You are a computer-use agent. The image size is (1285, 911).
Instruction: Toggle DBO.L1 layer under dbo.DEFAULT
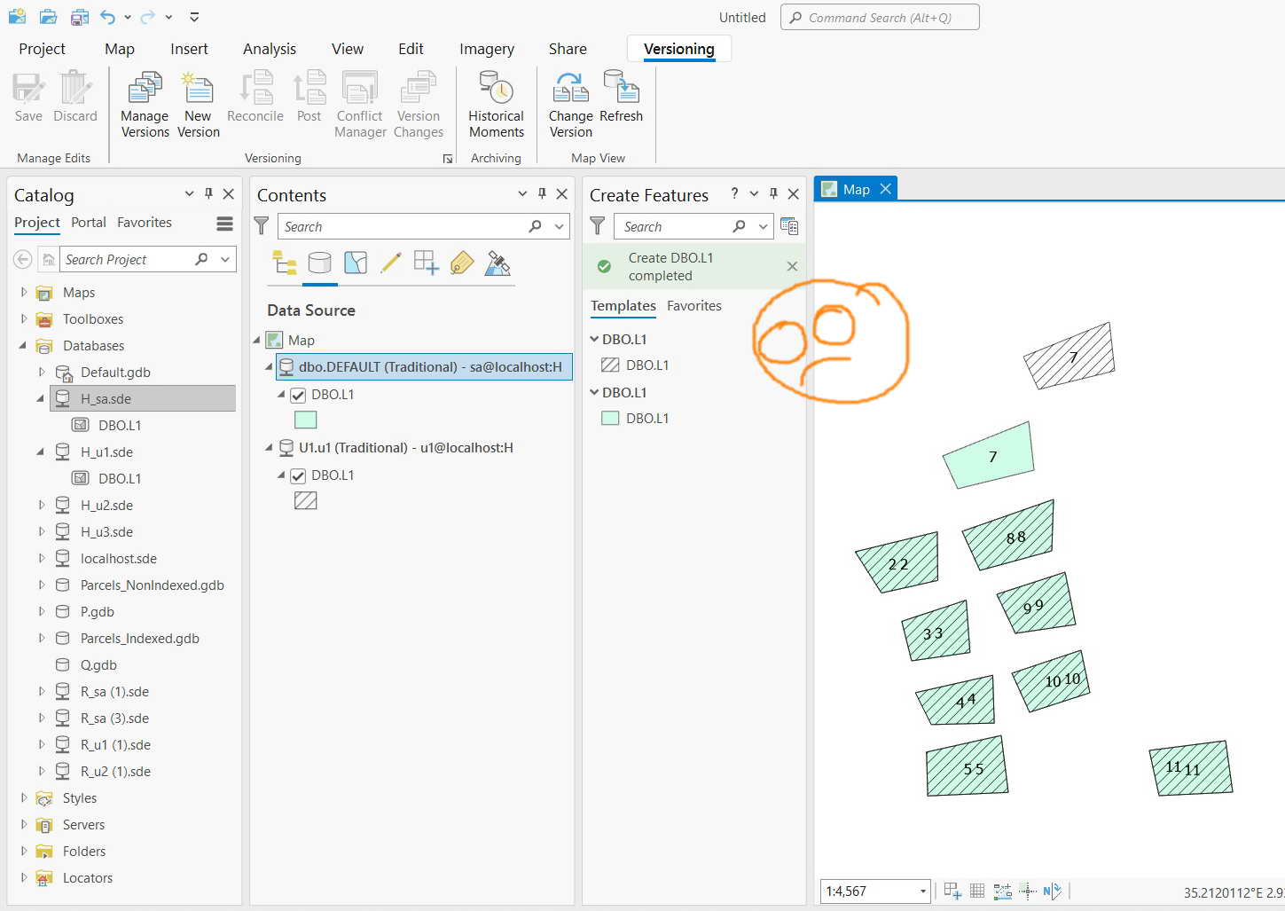pos(298,395)
